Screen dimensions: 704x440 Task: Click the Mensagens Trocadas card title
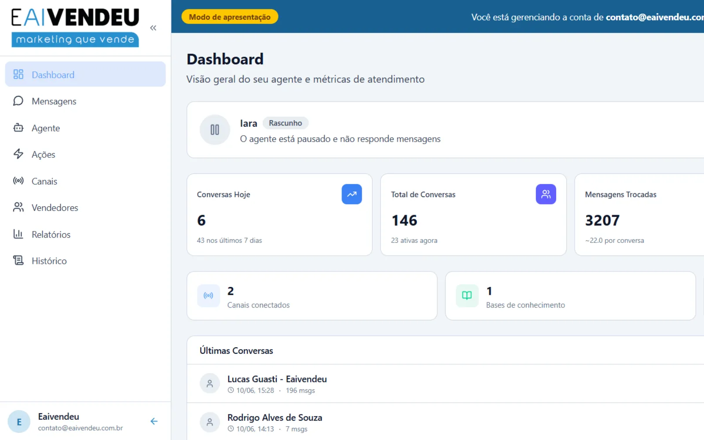[620, 194]
